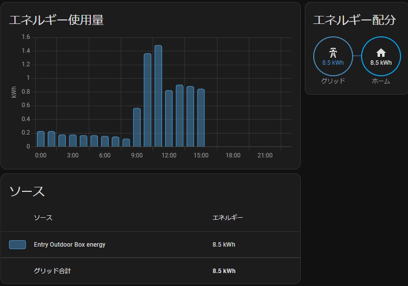The width and height of the screenshot is (408, 286).
Task: Click the home house icon
Action: (381, 53)
